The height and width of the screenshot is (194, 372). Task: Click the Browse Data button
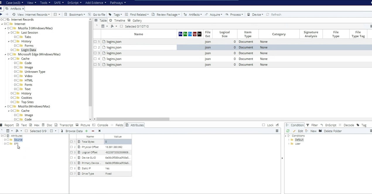[x=72, y=131]
